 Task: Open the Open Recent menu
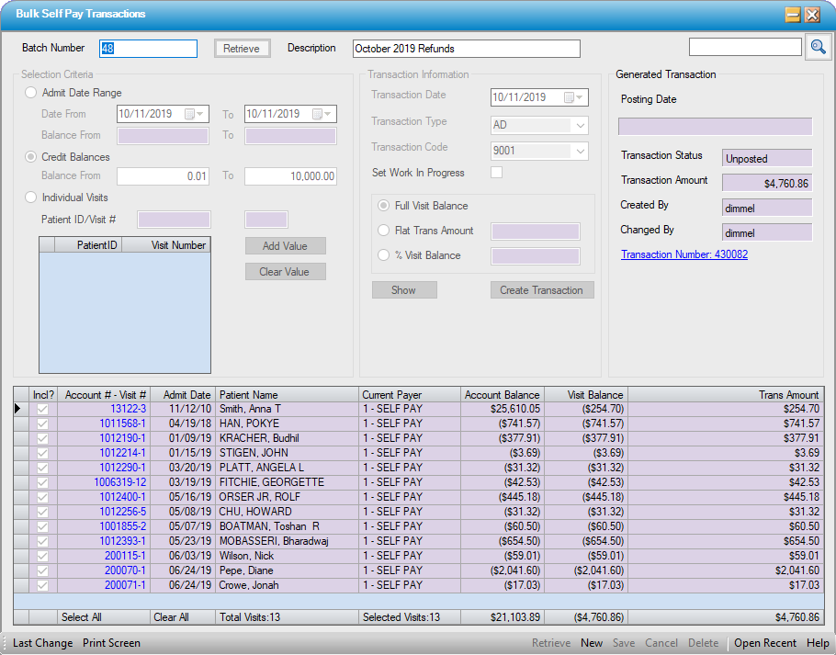click(765, 643)
